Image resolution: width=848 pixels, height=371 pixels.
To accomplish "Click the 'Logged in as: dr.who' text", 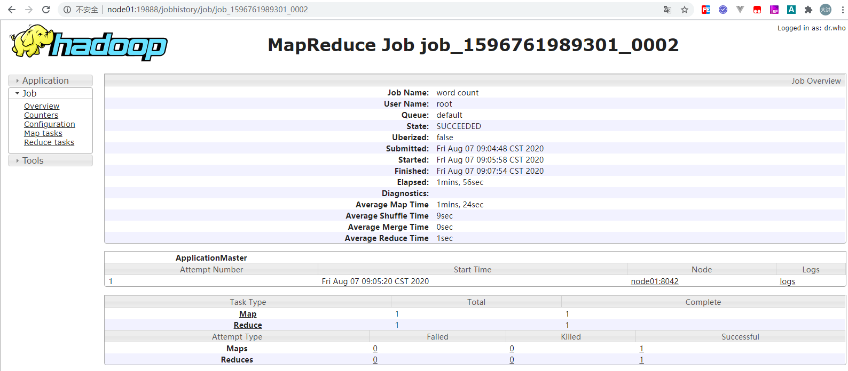I will tap(811, 28).
